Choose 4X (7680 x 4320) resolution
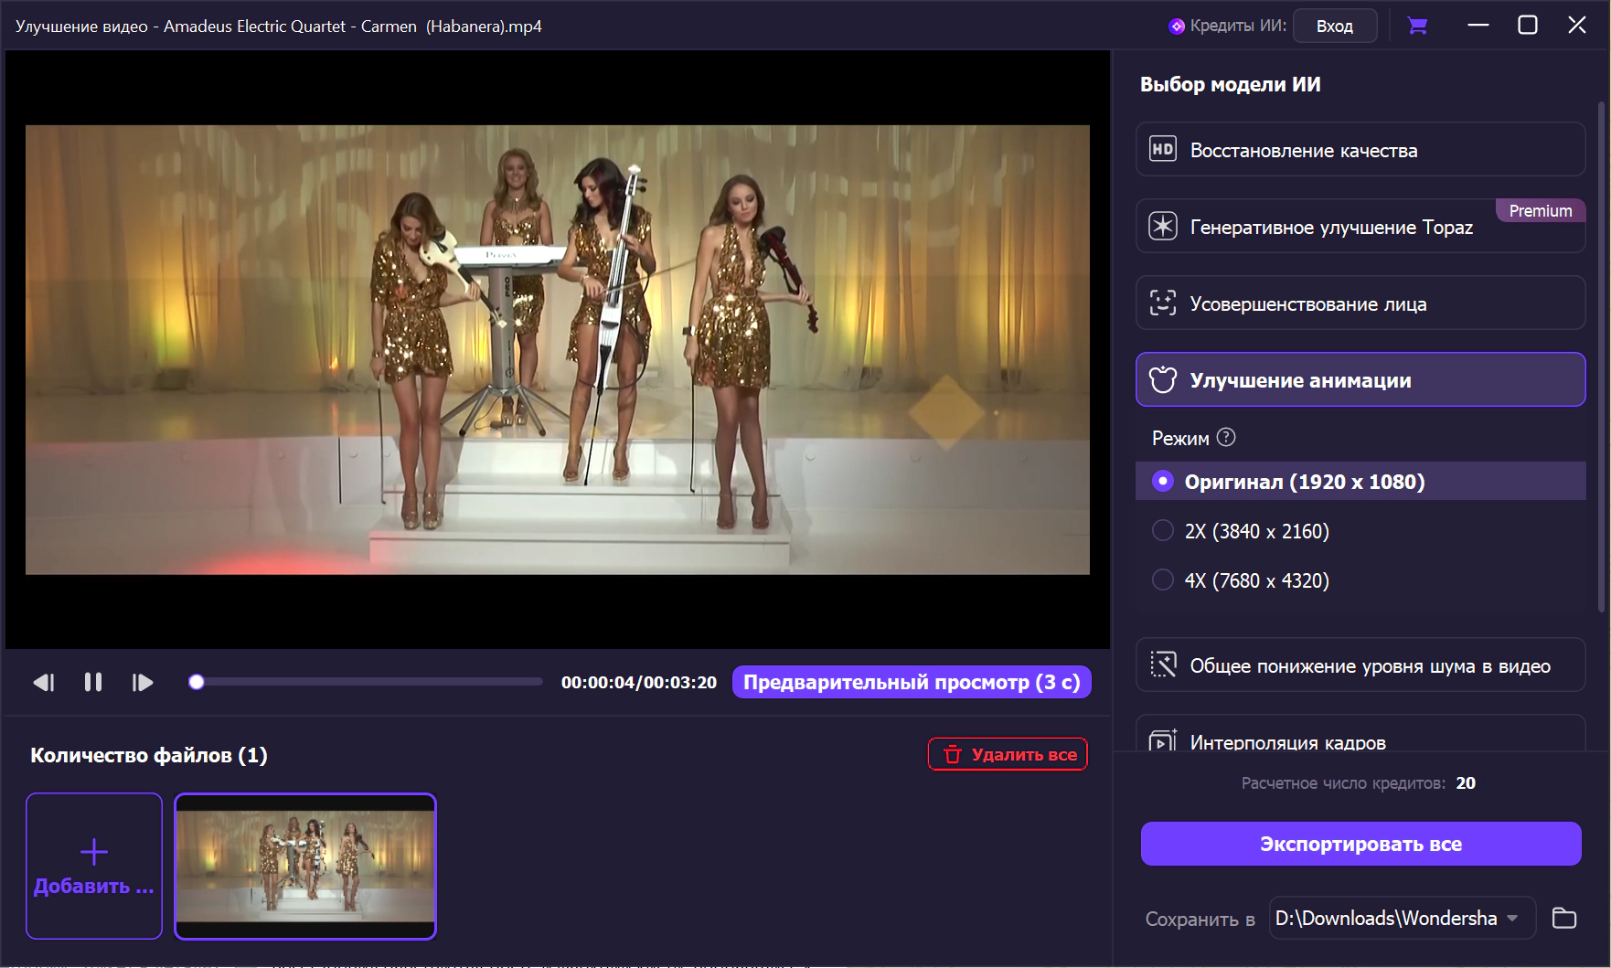This screenshot has height=968, width=1611. [1163, 580]
